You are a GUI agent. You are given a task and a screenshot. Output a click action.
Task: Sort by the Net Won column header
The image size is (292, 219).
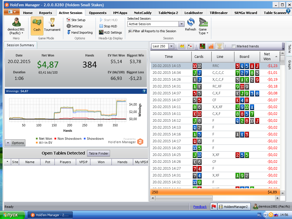pyautogui.click(x=270, y=56)
